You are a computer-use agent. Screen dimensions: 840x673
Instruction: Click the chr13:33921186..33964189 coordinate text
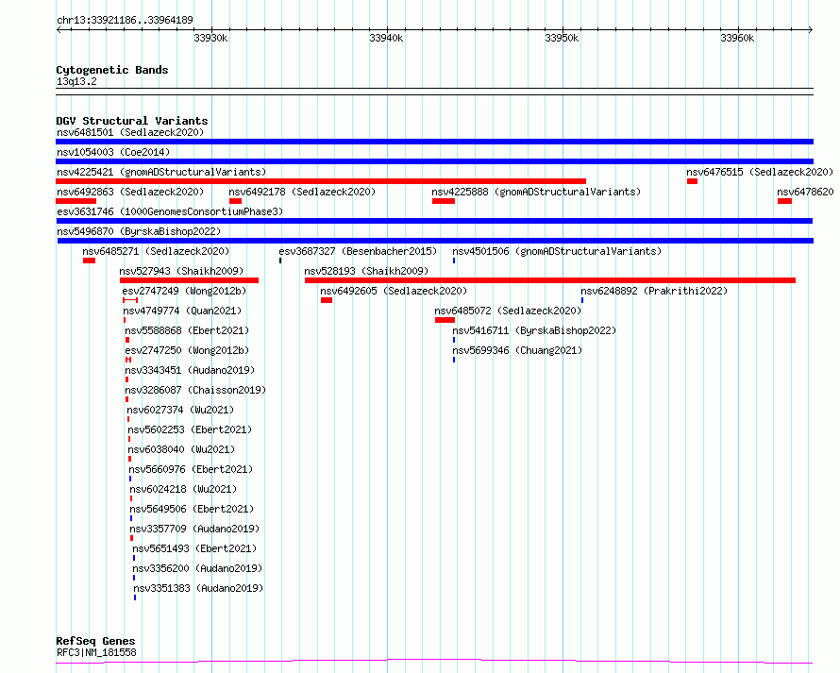125,21
